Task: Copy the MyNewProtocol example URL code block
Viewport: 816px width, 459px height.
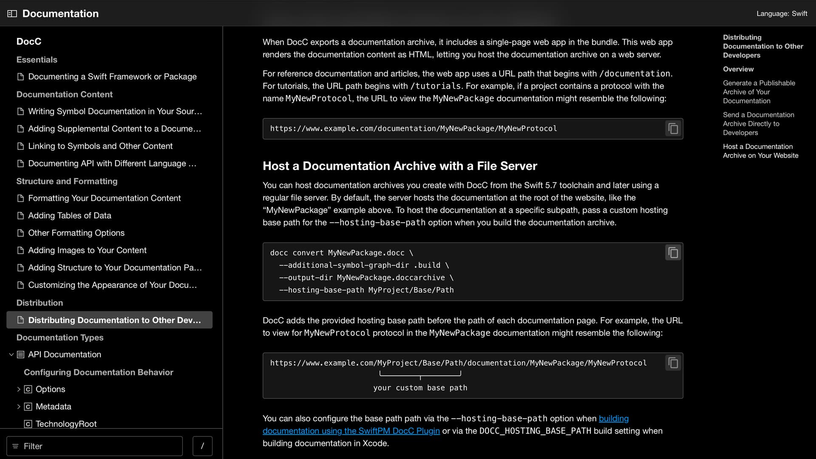Action: (673, 129)
